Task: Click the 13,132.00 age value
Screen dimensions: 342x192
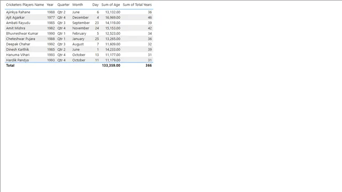Action: pyautogui.click(x=113, y=12)
